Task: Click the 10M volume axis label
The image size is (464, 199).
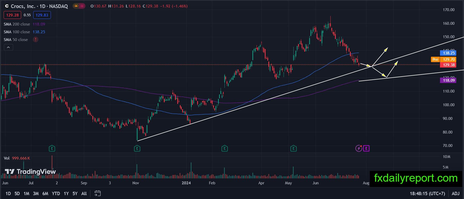Action: 446,157
